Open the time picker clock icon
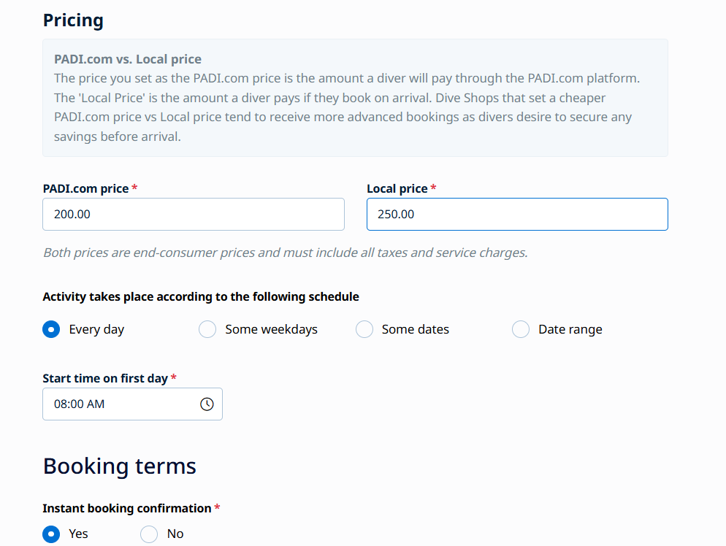The width and height of the screenshot is (726, 546). click(207, 404)
